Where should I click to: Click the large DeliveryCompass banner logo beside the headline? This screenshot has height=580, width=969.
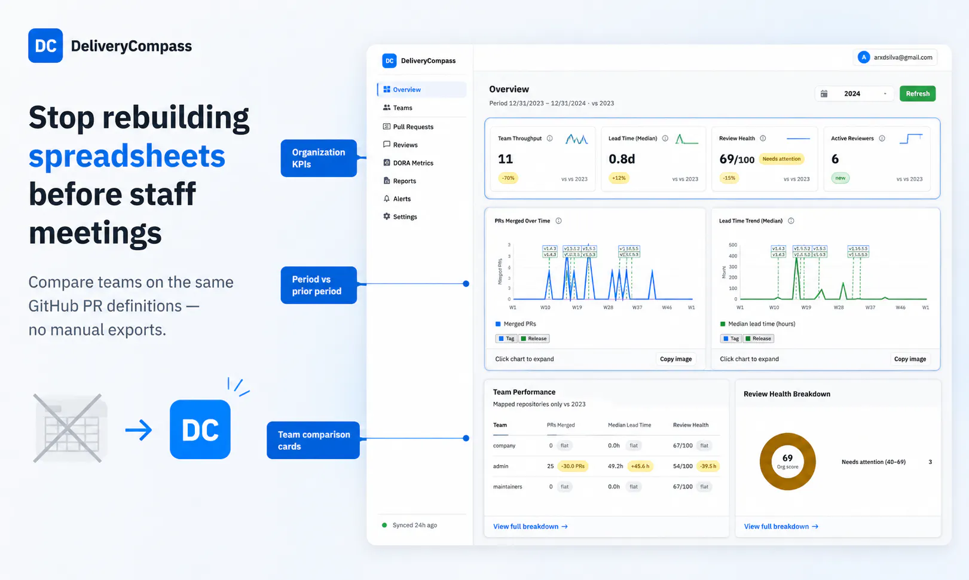(x=45, y=45)
